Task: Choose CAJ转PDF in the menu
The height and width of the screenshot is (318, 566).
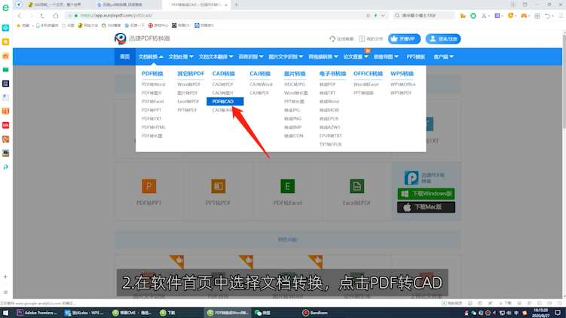Action: click(x=259, y=93)
